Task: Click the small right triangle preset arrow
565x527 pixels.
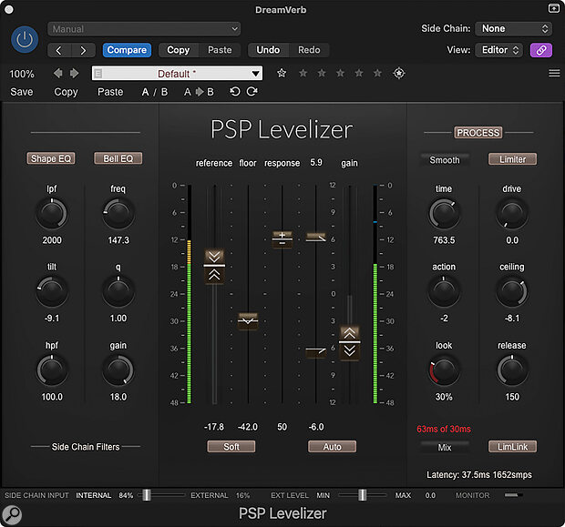Action: click(x=74, y=74)
